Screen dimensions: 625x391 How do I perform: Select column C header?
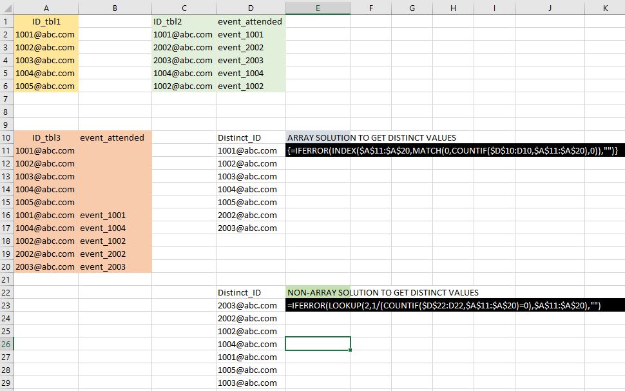coord(184,8)
